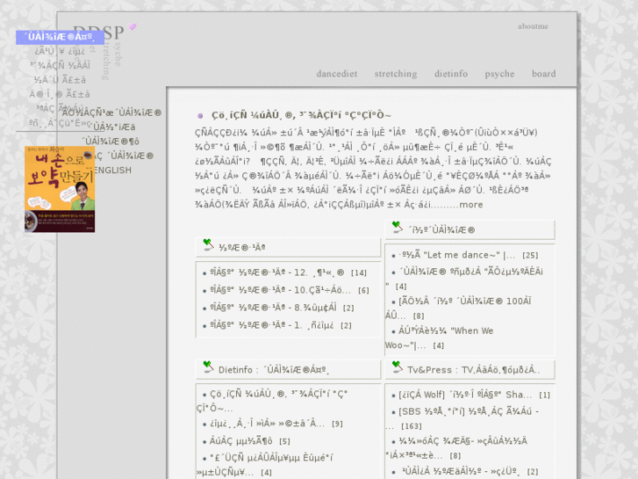Open the [SBS post with [163] comments

(x=462, y=418)
